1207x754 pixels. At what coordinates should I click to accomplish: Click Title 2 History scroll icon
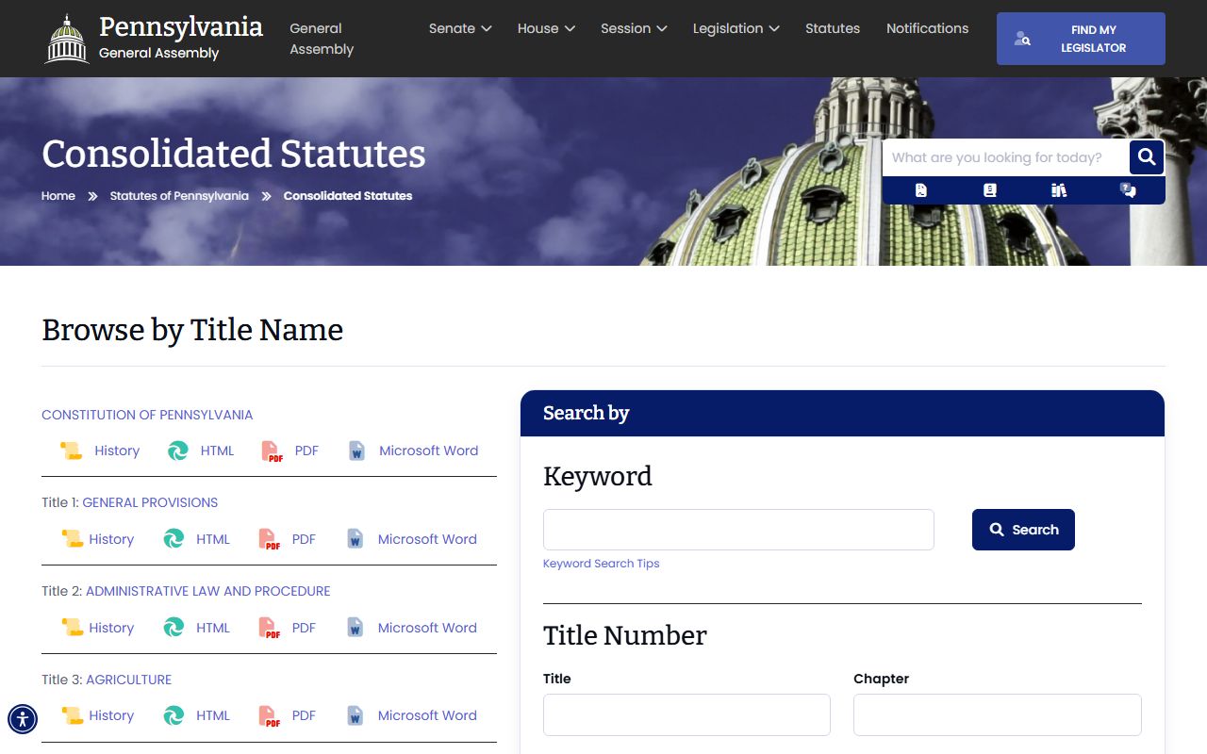(x=72, y=628)
